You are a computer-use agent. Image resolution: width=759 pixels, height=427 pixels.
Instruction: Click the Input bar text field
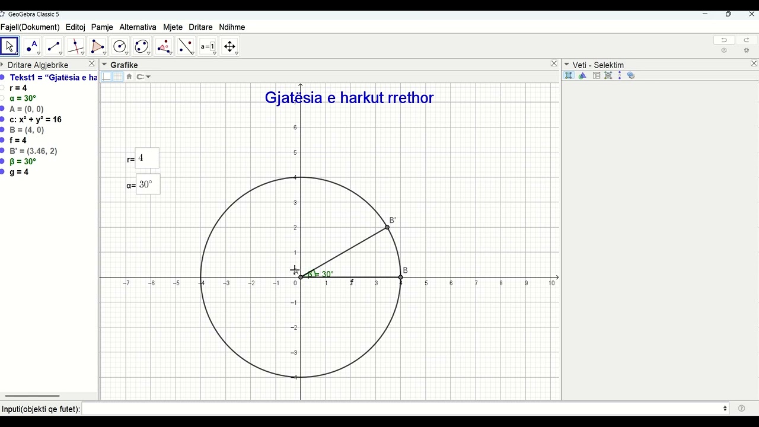click(x=401, y=409)
